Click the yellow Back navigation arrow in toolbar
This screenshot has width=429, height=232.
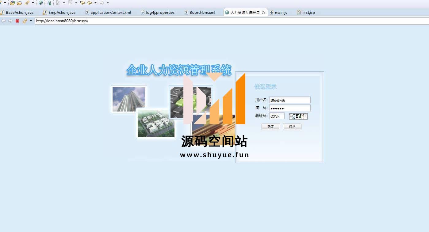click(90, 3)
